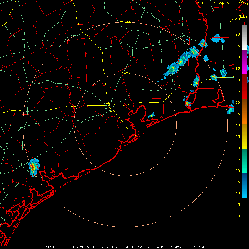Select the magenta segment of the color bar
This screenshot has width=249, height=249.
click(244, 68)
